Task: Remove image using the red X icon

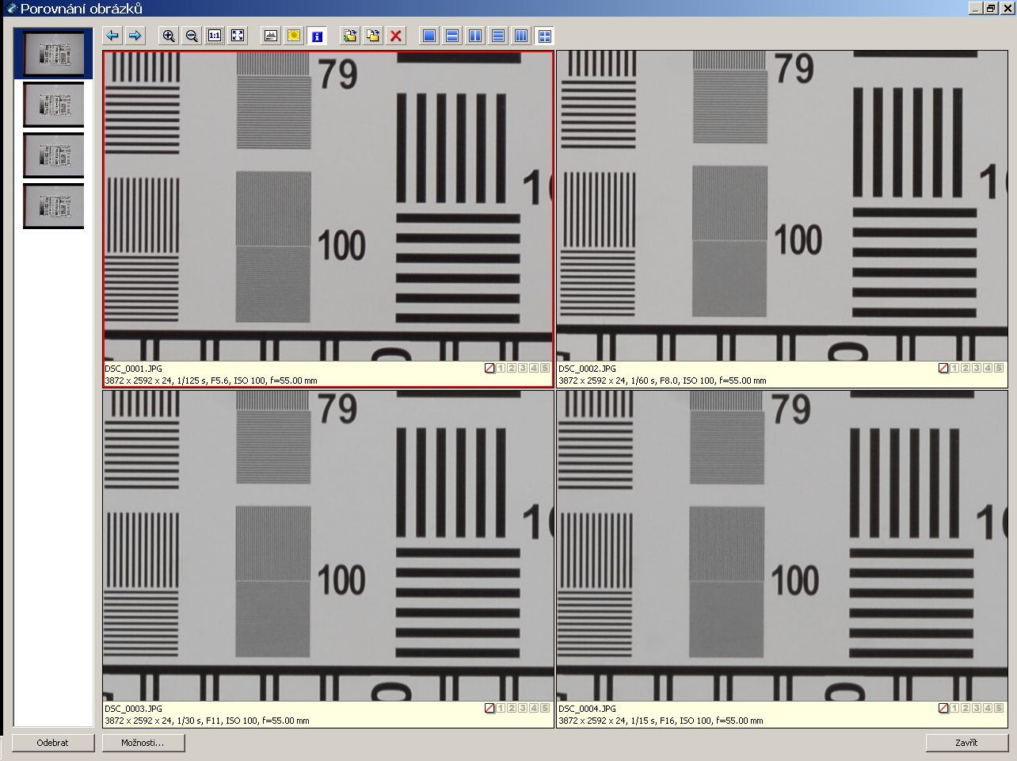Action: (396, 36)
